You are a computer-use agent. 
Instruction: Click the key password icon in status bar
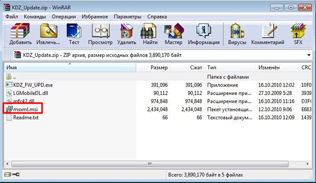click(x=16, y=174)
